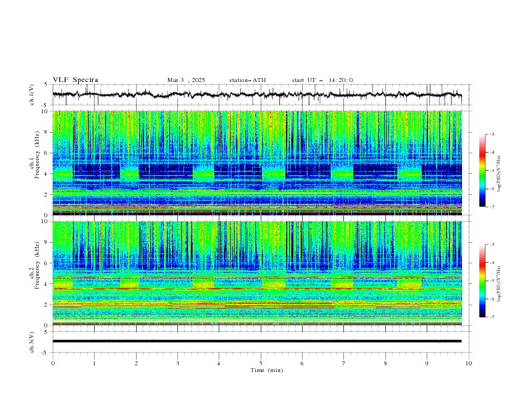Screen dimensions: 528x408
Task: Click the ch.2 spectrogram's color scale bar
Action: point(482,281)
